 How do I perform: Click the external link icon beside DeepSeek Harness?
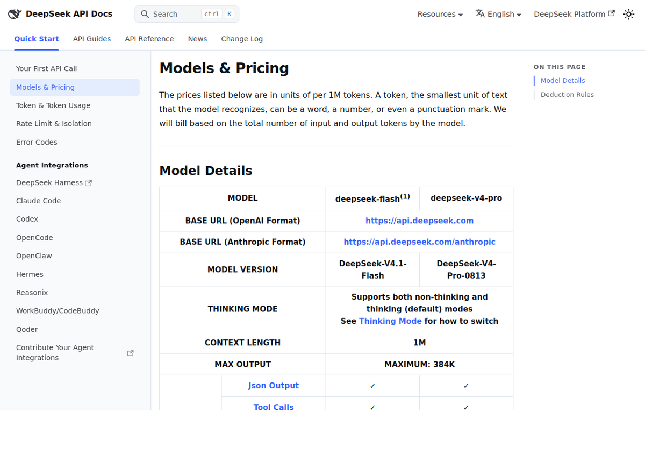coord(89,183)
